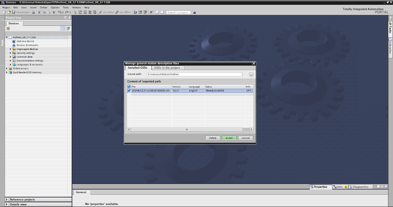Click the Cancel button in dialog
The width and height of the screenshot is (393, 207).
pyautogui.click(x=246, y=138)
